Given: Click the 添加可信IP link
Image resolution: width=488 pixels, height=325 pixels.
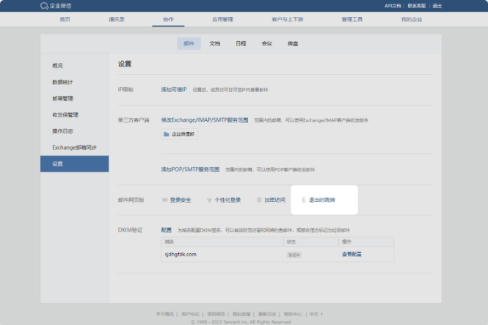Looking at the screenshot, I should pos(175,89).
